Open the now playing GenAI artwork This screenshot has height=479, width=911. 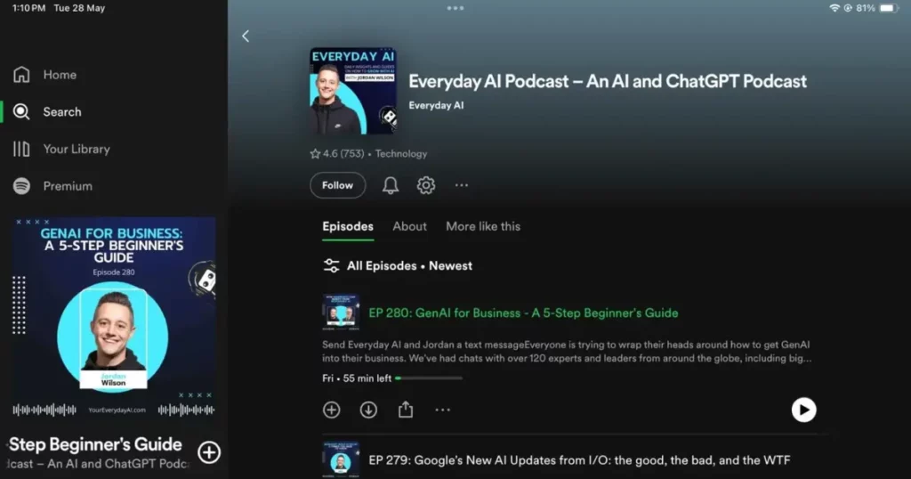click(114, 319)
